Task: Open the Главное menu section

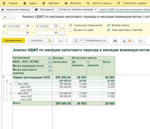Action: point(13,3)
